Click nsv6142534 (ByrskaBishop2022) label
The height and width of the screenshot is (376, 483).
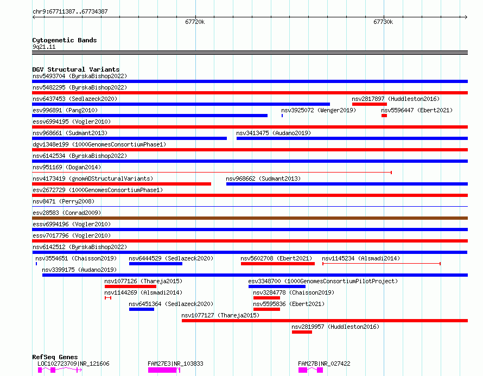coord(79,156)
